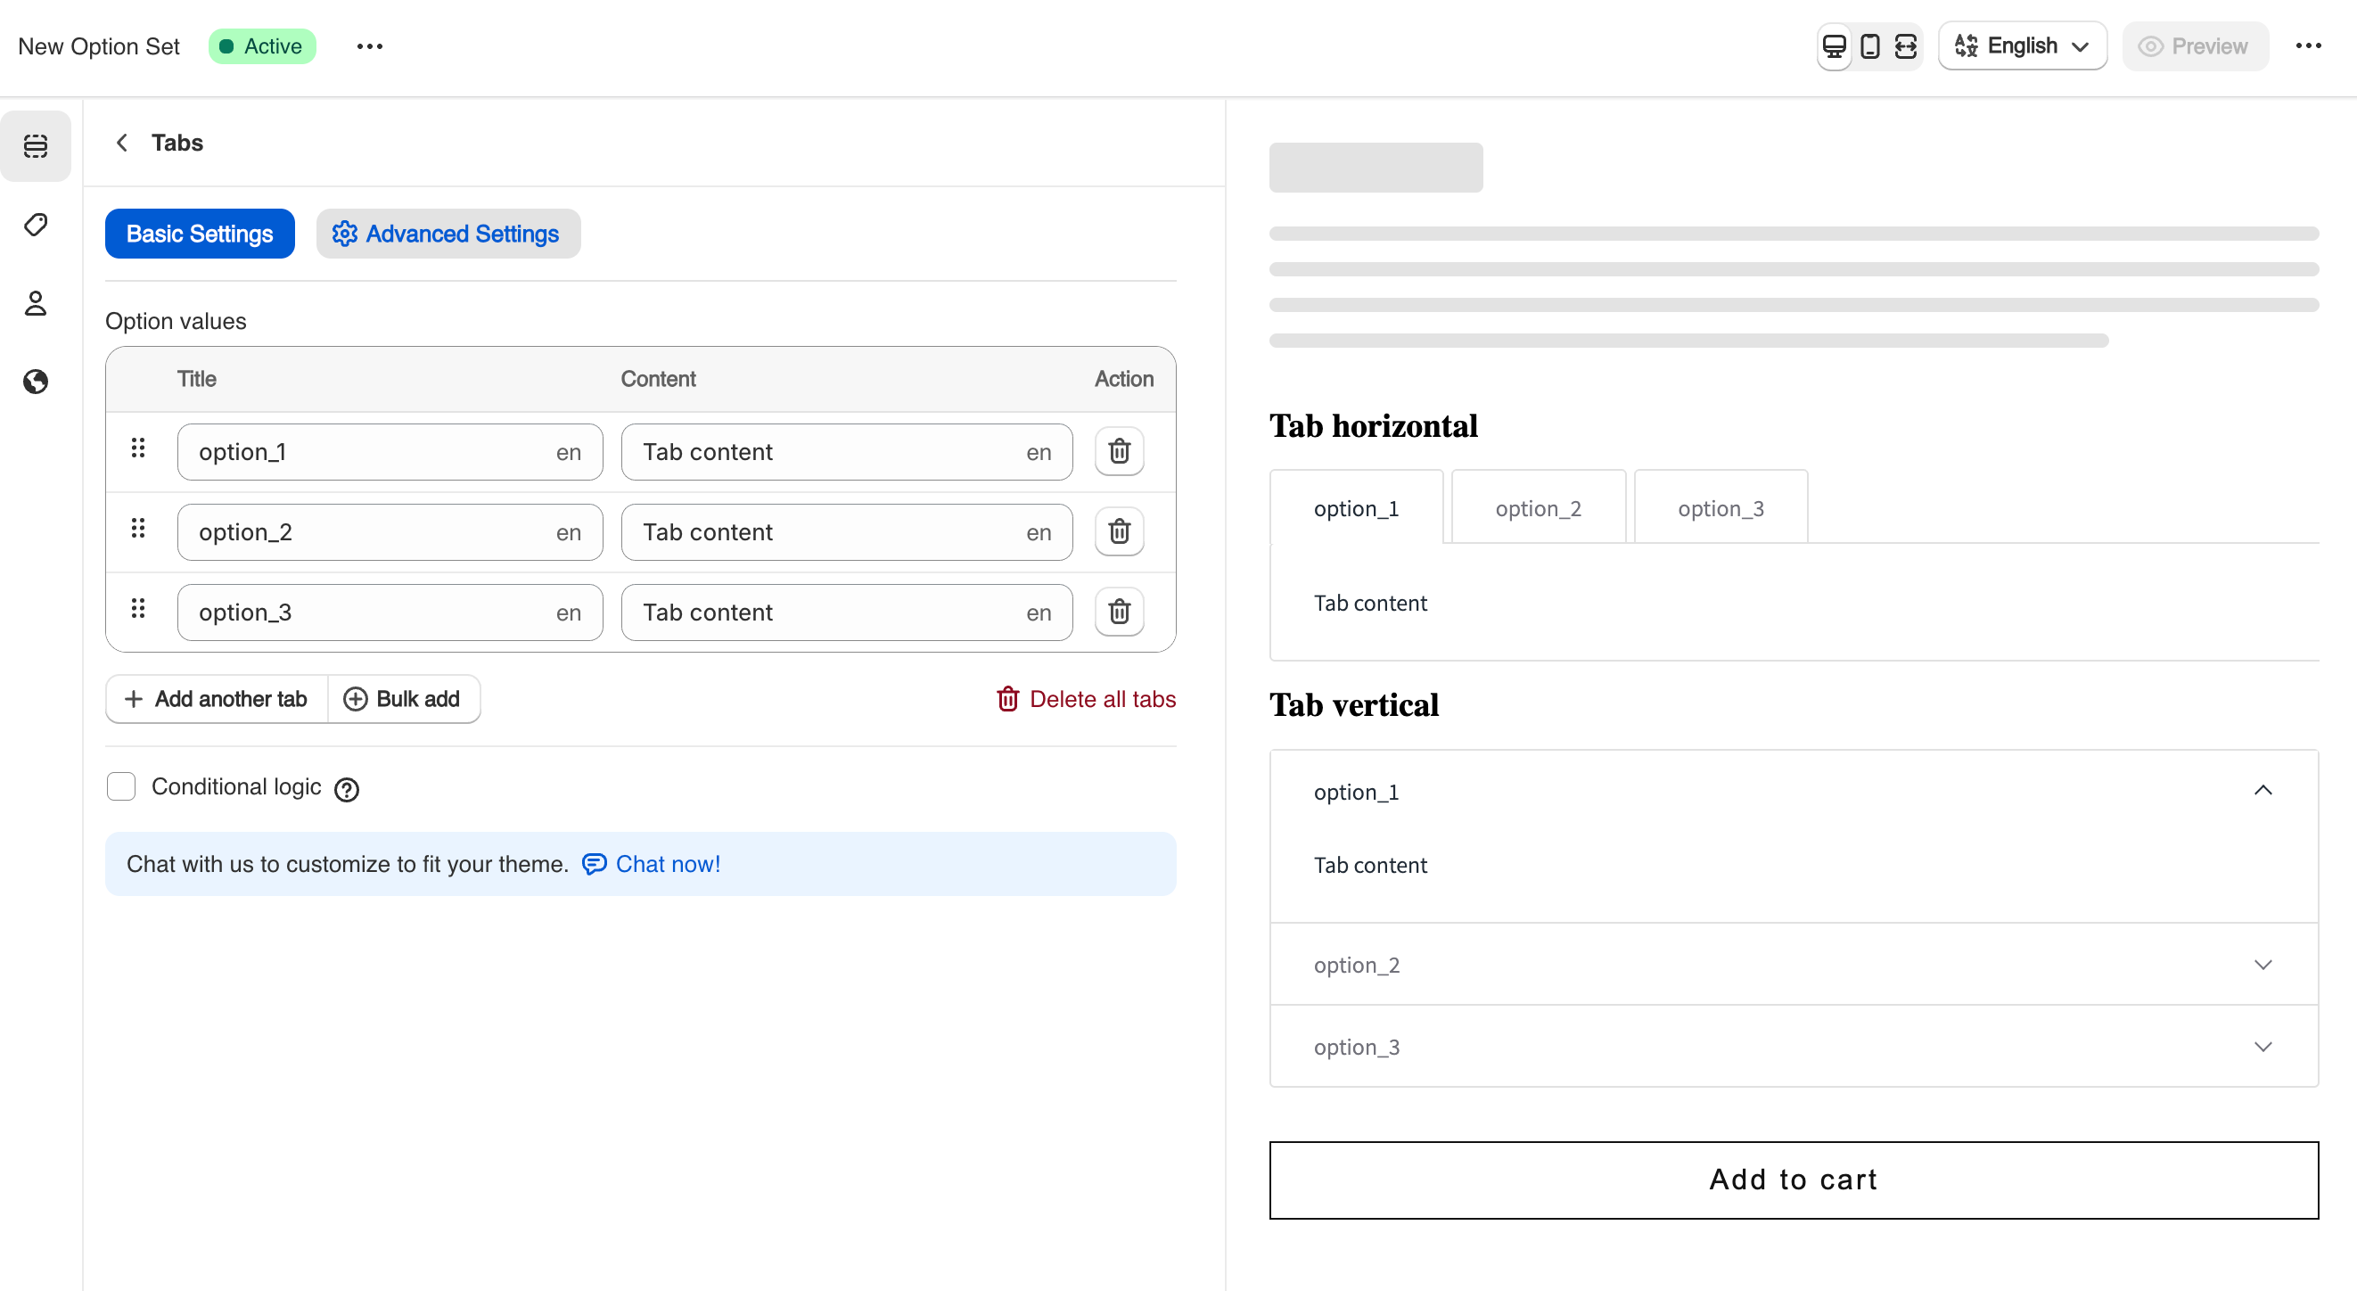The height and width of the screenshot is (1291, 2357).
Task: Open the English language dropdown
Action: (x=2021, y=45)
